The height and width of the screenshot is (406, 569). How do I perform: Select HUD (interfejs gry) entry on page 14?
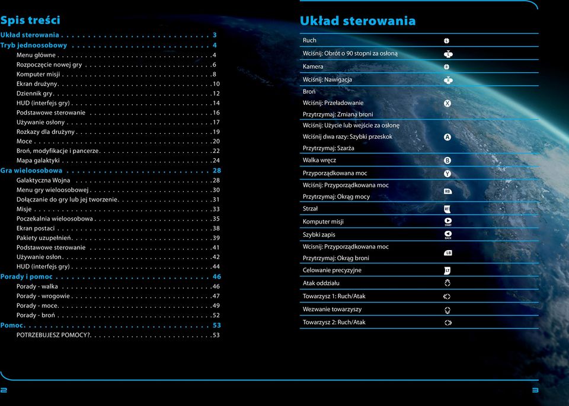pos(118,103)
